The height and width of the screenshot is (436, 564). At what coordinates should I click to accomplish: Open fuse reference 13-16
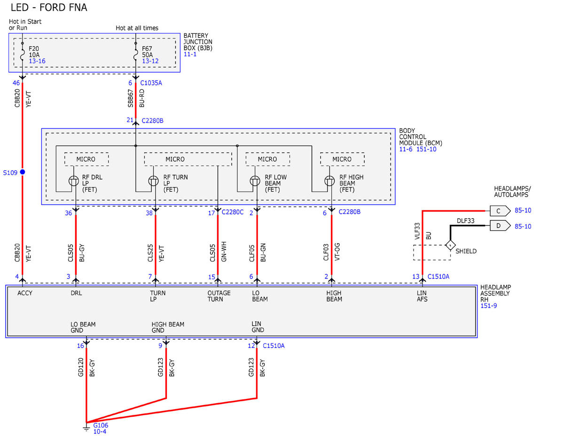pyautogui.click(x=37, y=61)
